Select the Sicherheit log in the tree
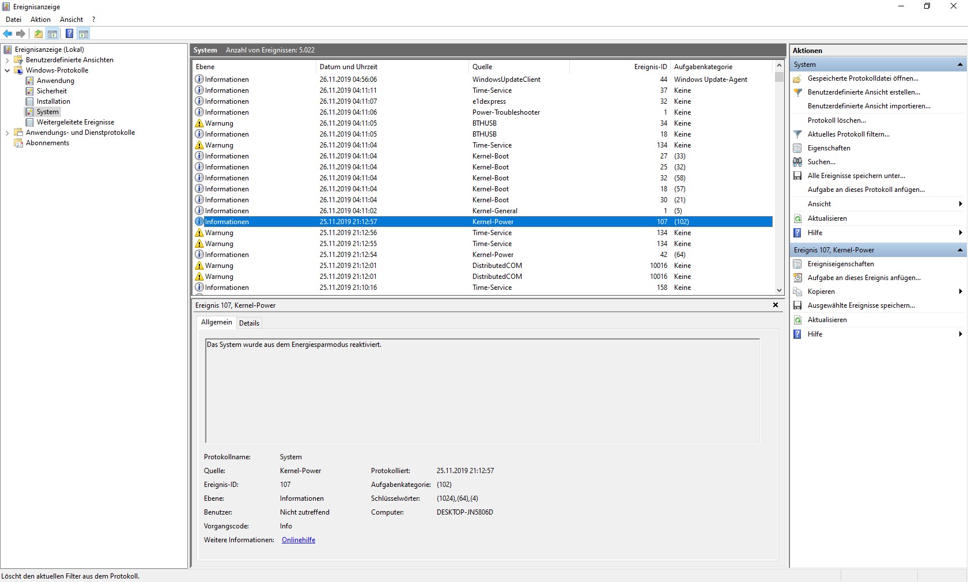 pos(52,91)
